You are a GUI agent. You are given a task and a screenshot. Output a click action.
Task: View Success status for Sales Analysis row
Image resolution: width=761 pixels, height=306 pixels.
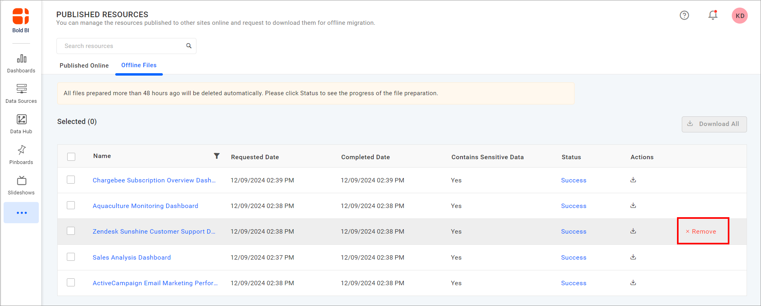click(x=573, y=258)
